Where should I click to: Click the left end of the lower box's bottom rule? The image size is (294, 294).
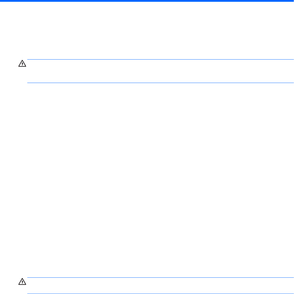(28, 294)
